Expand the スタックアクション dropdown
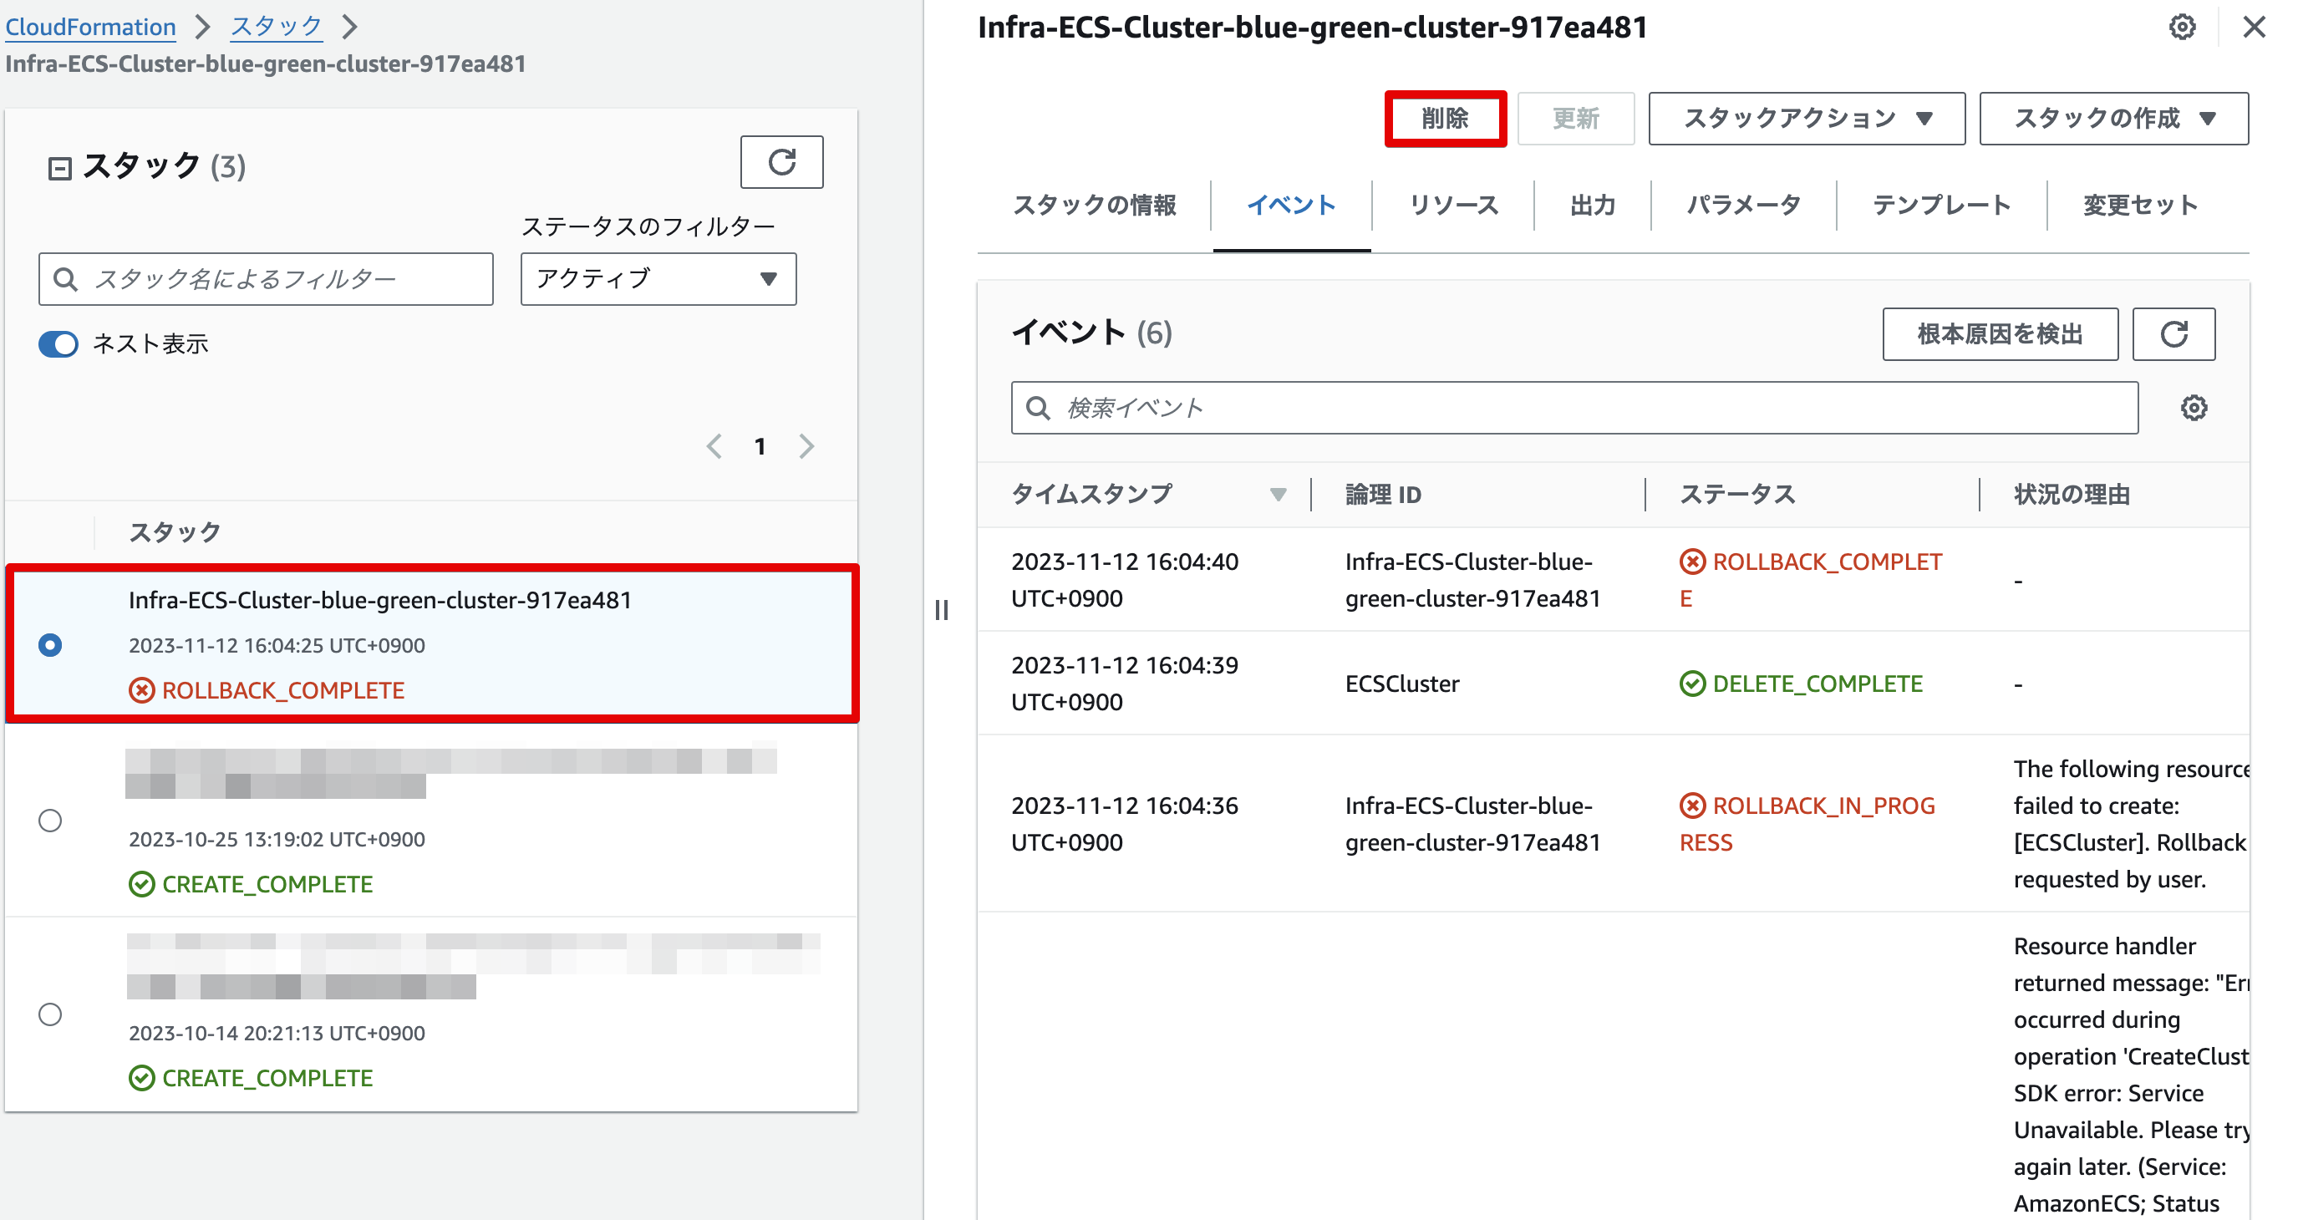Image resolution: width=2298 pixels, height=1220 pixels. [x=1806, y=119]
